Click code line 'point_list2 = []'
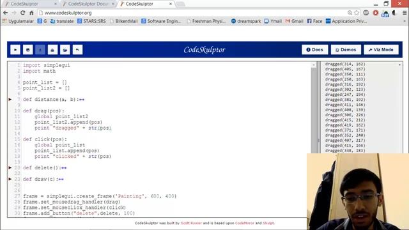 (47, 88)
